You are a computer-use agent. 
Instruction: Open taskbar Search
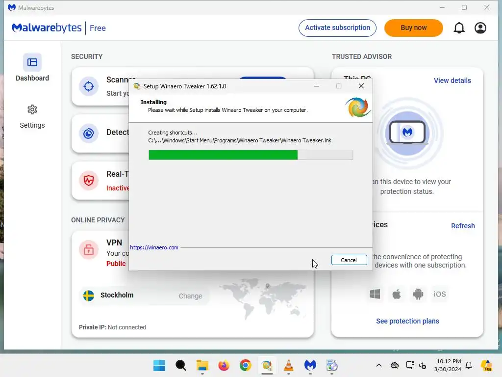[x=180, y=365]
